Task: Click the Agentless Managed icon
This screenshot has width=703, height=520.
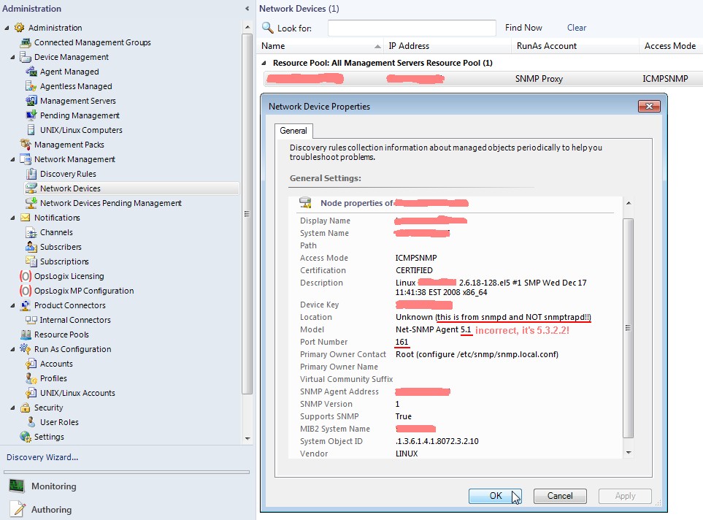Action: [x=31, y=86]
